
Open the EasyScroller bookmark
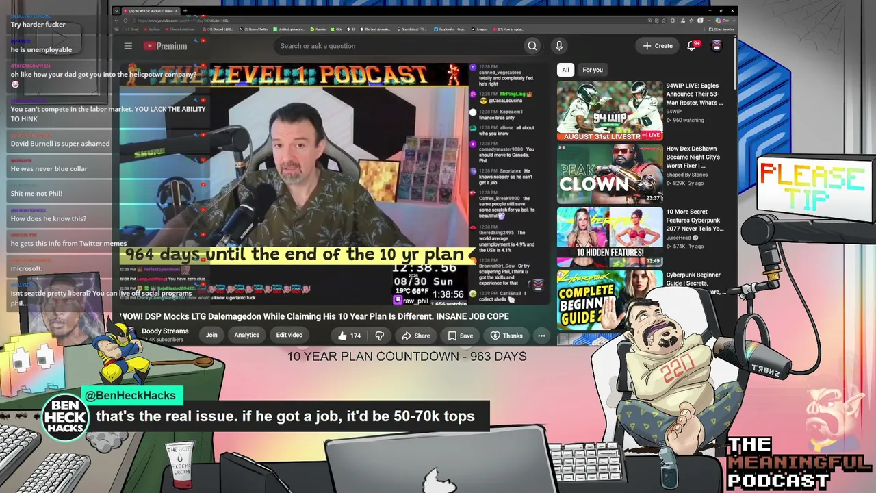point(450,29)
